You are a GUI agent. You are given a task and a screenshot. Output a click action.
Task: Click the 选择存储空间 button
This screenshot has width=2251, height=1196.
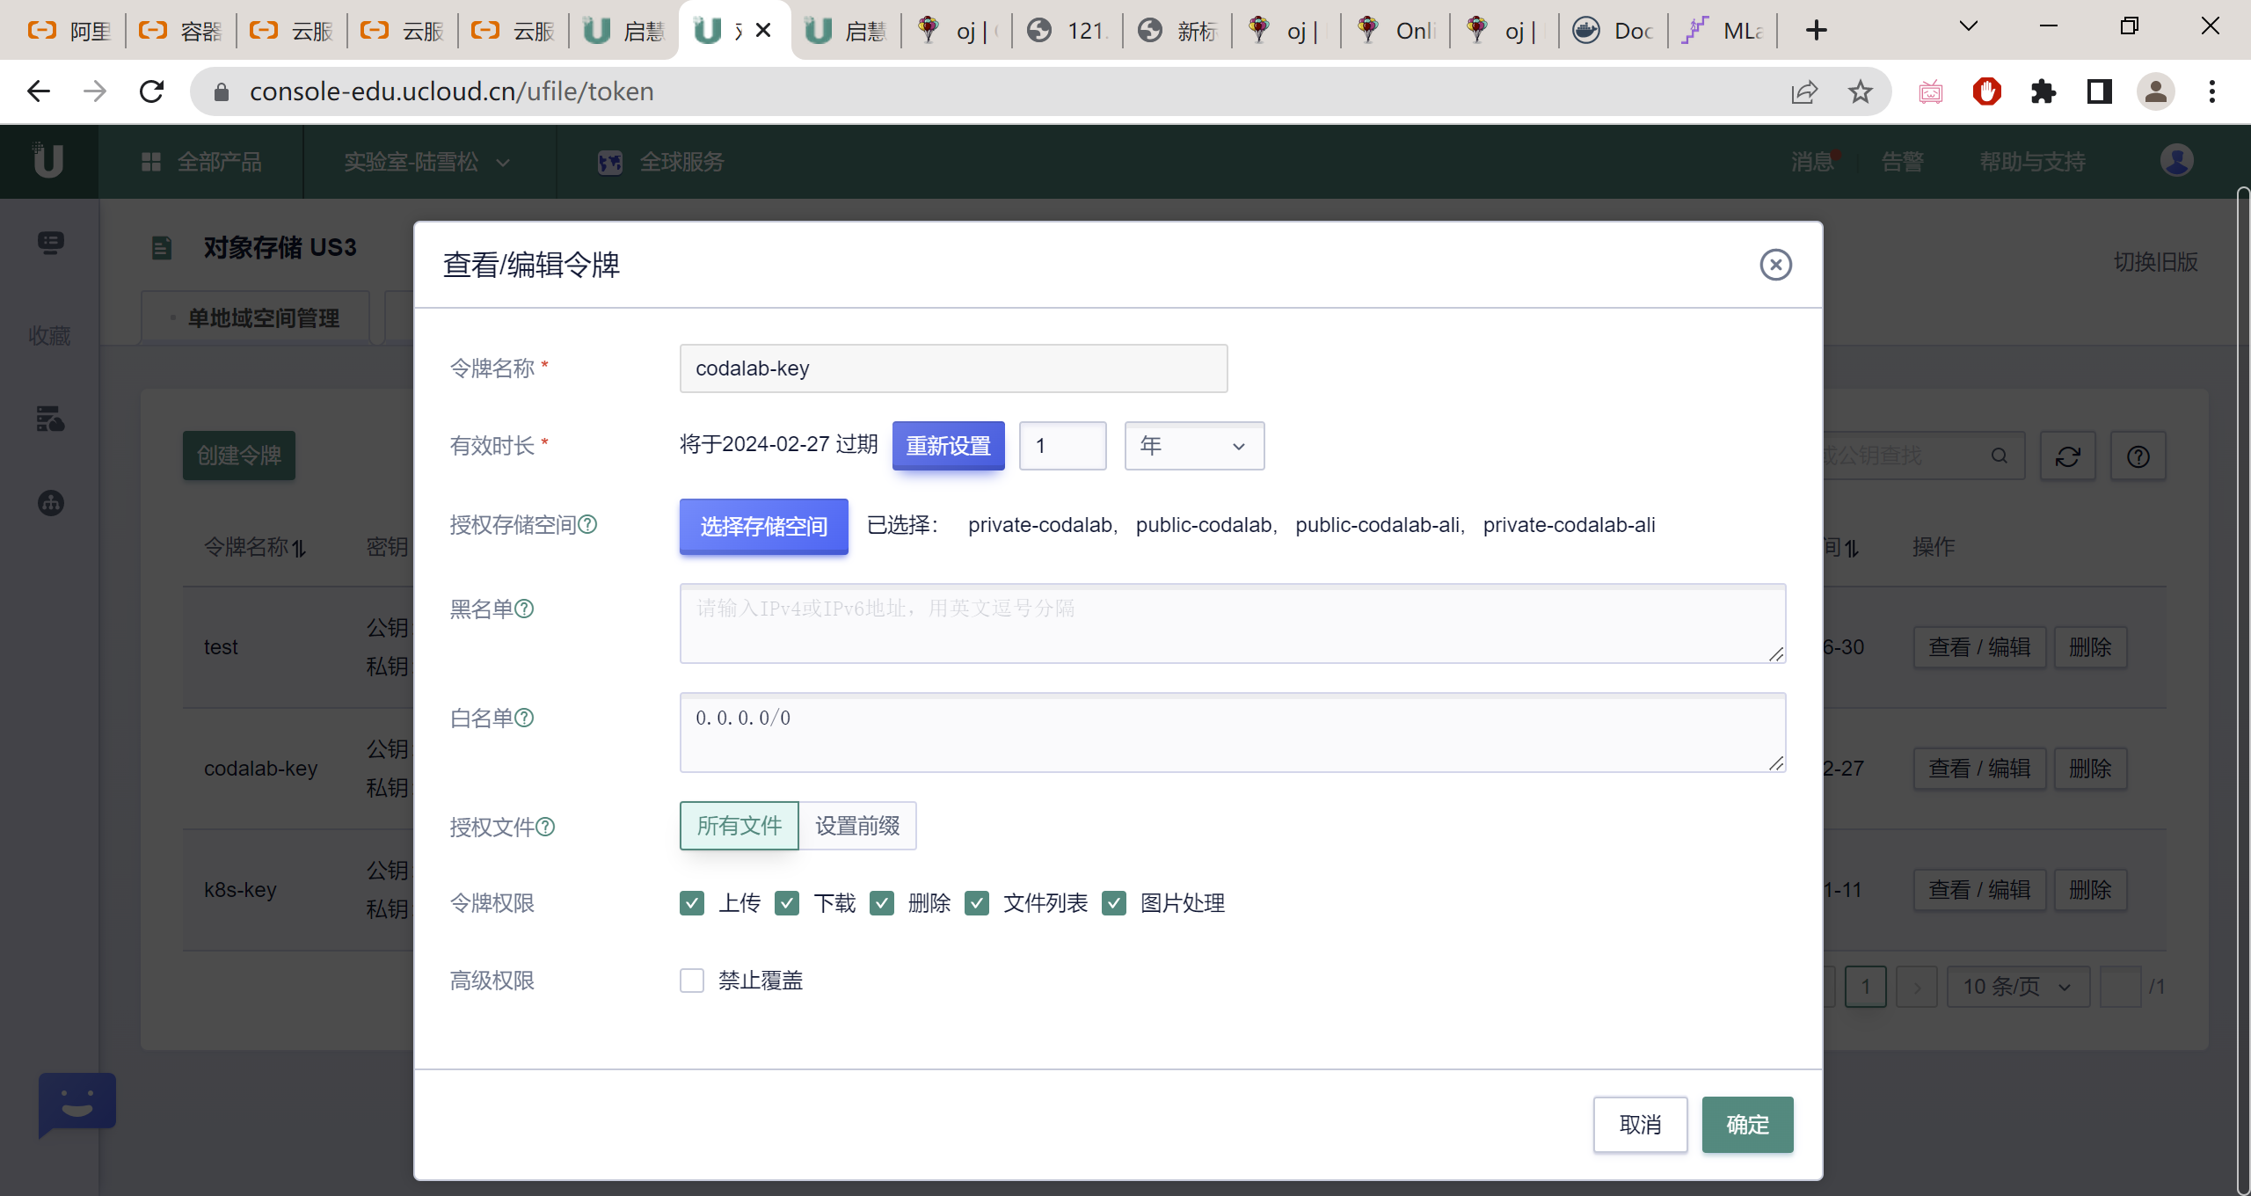pyautogui.click(x=763, y=526)
